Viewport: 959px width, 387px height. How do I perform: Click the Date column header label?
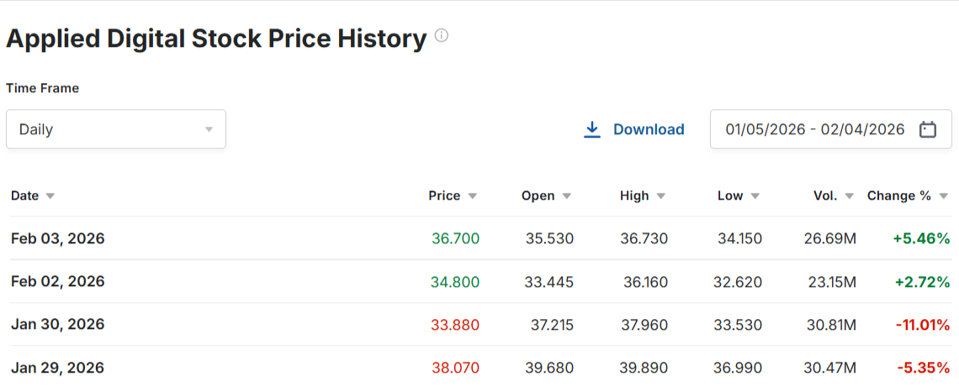[24, 196]
